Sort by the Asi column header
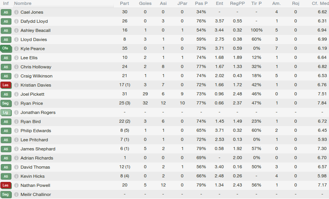This screenshot has width=329, height=199. [163, 3]
